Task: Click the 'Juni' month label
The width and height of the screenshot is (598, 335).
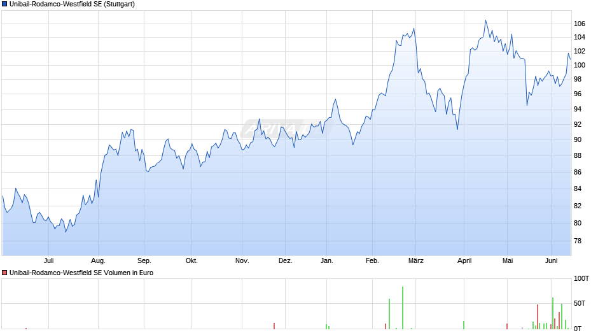Action: point(551,261)
